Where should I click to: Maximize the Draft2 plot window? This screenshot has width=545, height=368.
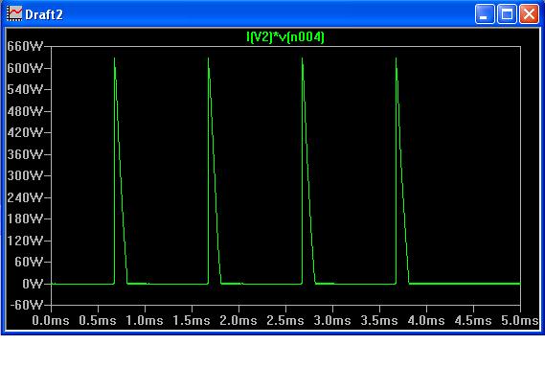click(x=507, y=14)
